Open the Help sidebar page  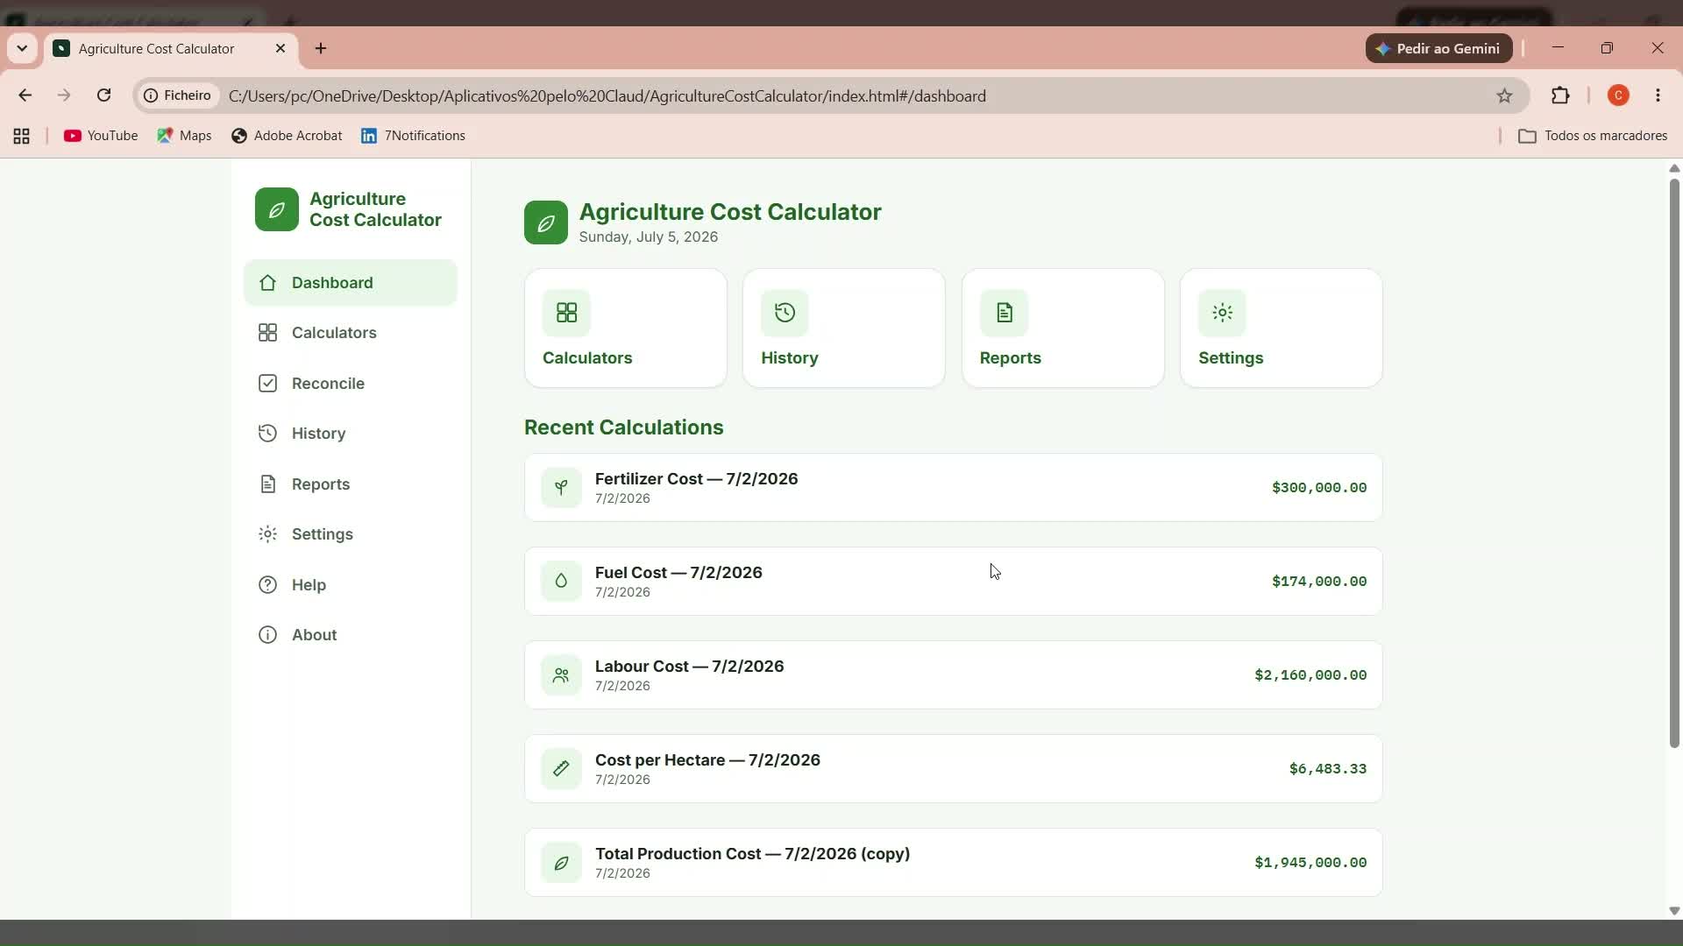point(350,585)
